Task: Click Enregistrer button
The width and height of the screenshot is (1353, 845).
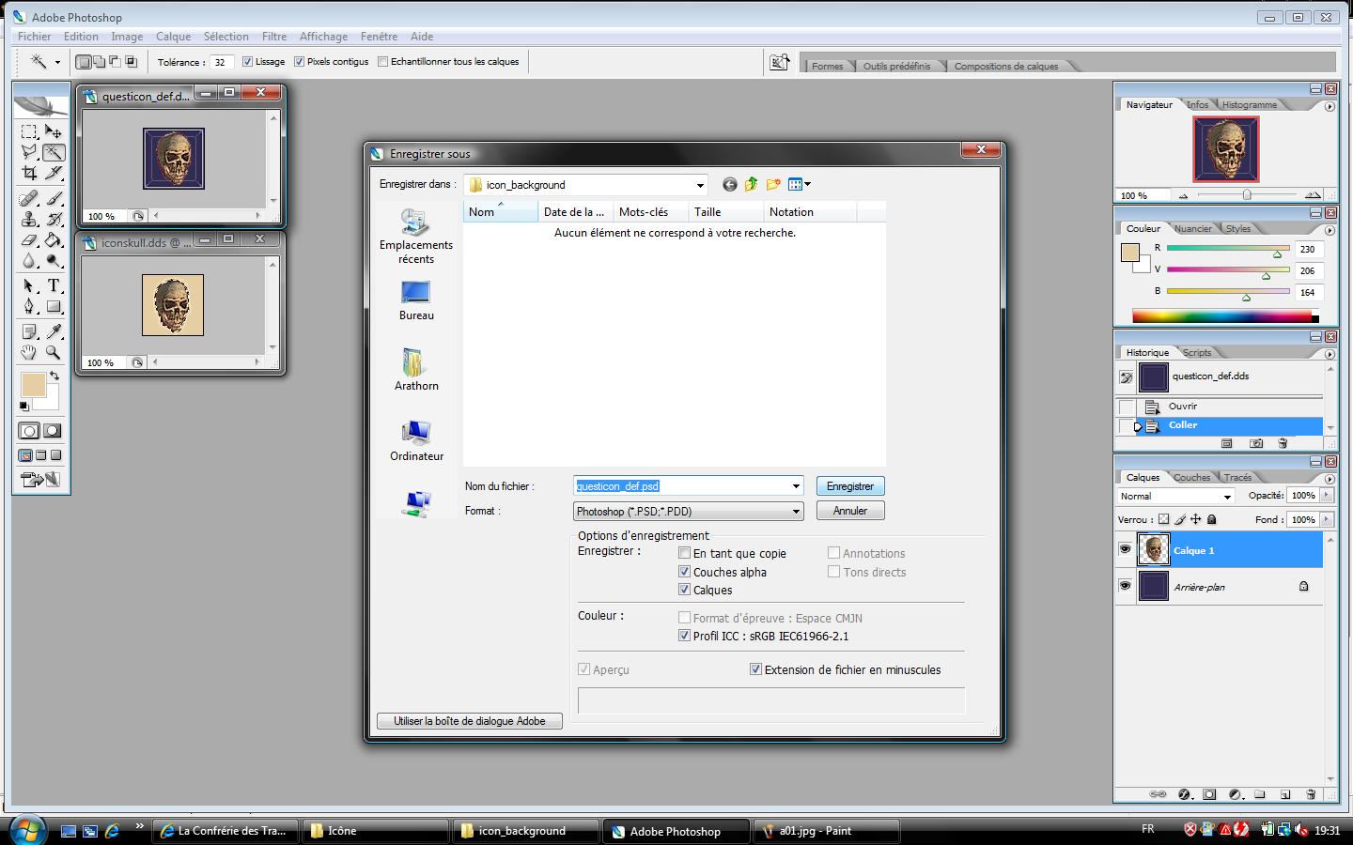Action: [x=850, y=486]
